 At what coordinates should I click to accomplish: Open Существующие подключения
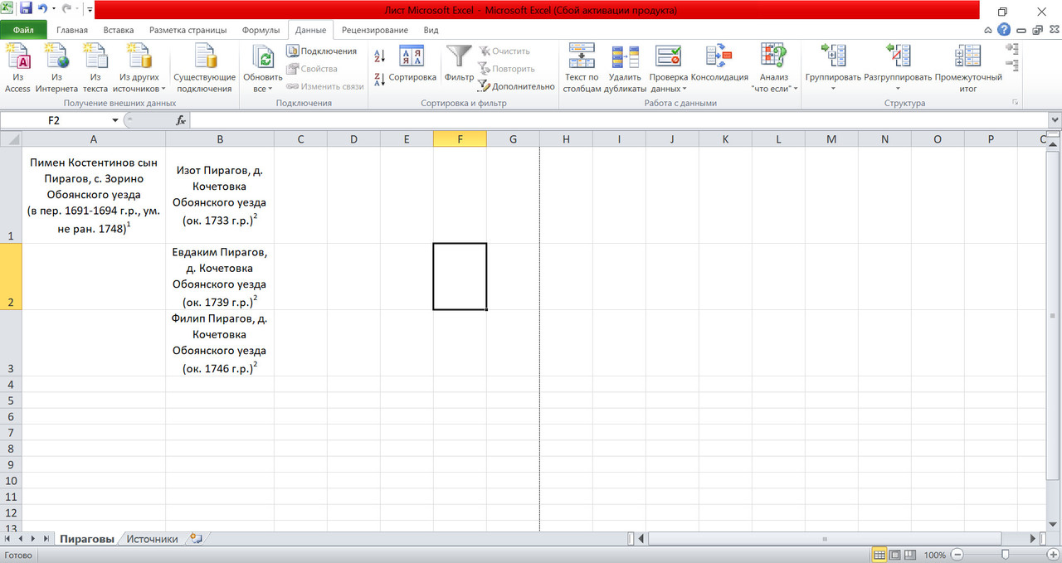point(204,69)
